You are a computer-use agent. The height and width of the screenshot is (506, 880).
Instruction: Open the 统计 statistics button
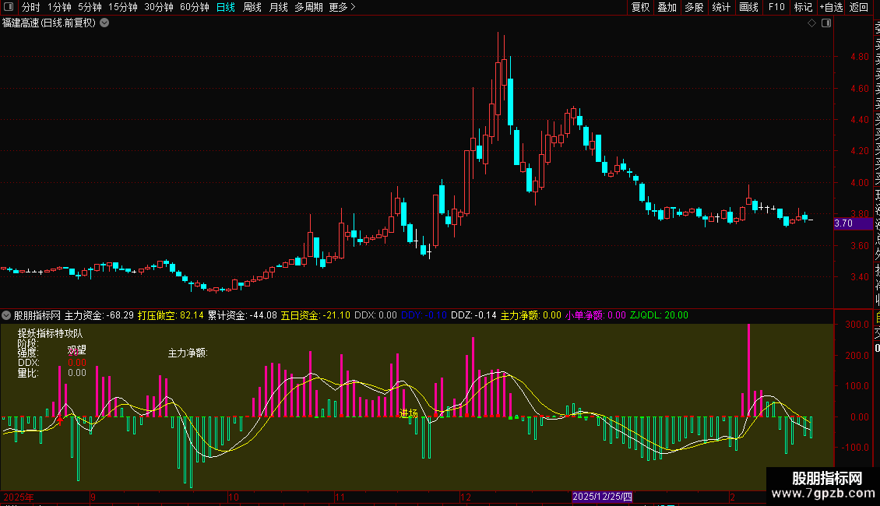pyautogui.click(x=721, y=7)
